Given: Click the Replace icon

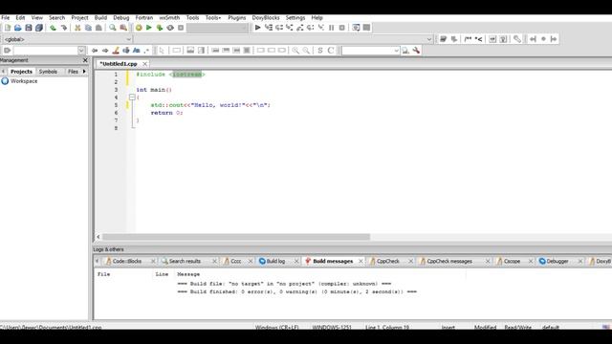Looking at the screenshot, I should pyautogui.click(x=123, y=28).
